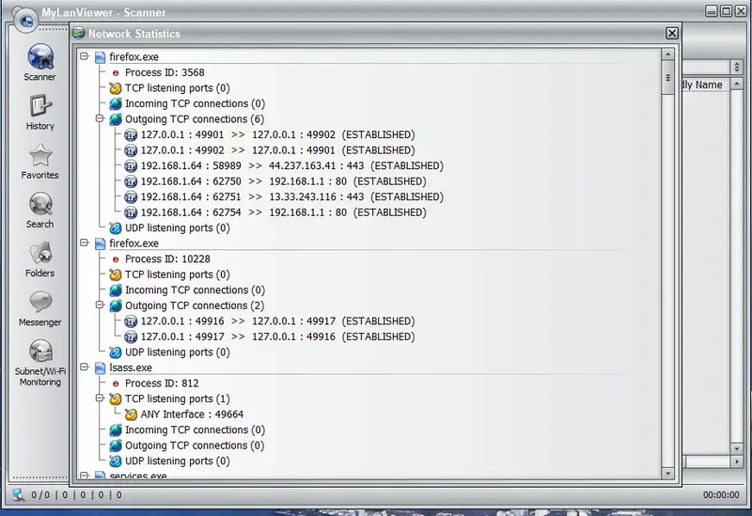Select 'UDP listening ports (0)' under lsass.exe
Image resolution: width=752 pixels, height=516 pixels.
pyautogui.click(x=178, y=461)
